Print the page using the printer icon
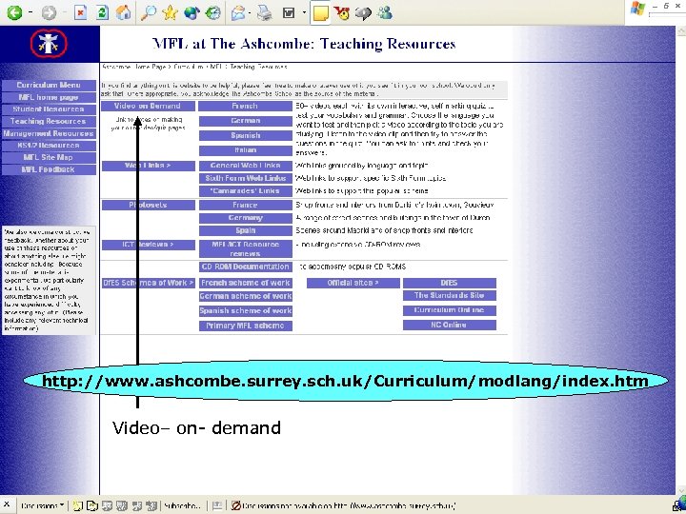The width and height of the screenshot is (686, 514). (x=264, y=12)
